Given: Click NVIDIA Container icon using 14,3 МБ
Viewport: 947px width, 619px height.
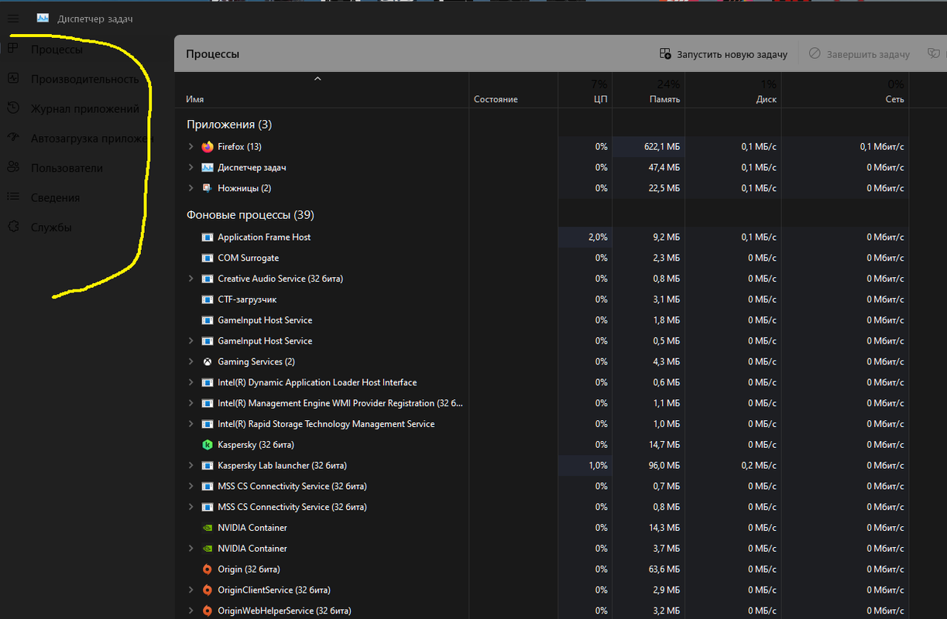Looking at the screenshot, I should (207, 528).
